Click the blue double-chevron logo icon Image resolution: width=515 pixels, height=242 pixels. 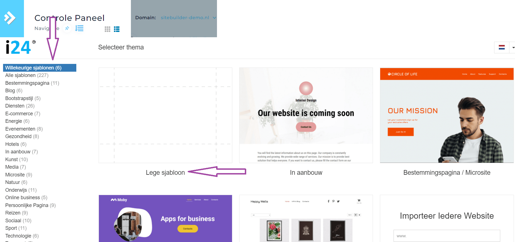10,18
